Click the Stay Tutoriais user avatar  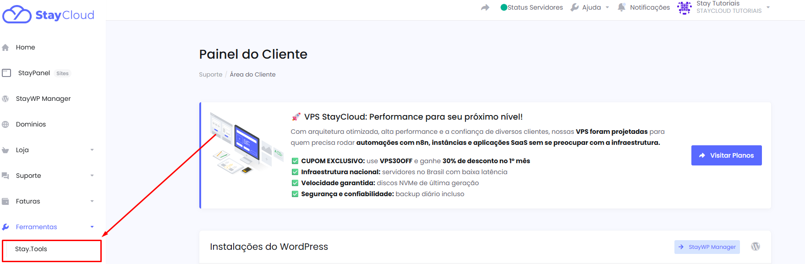(684, 7)
